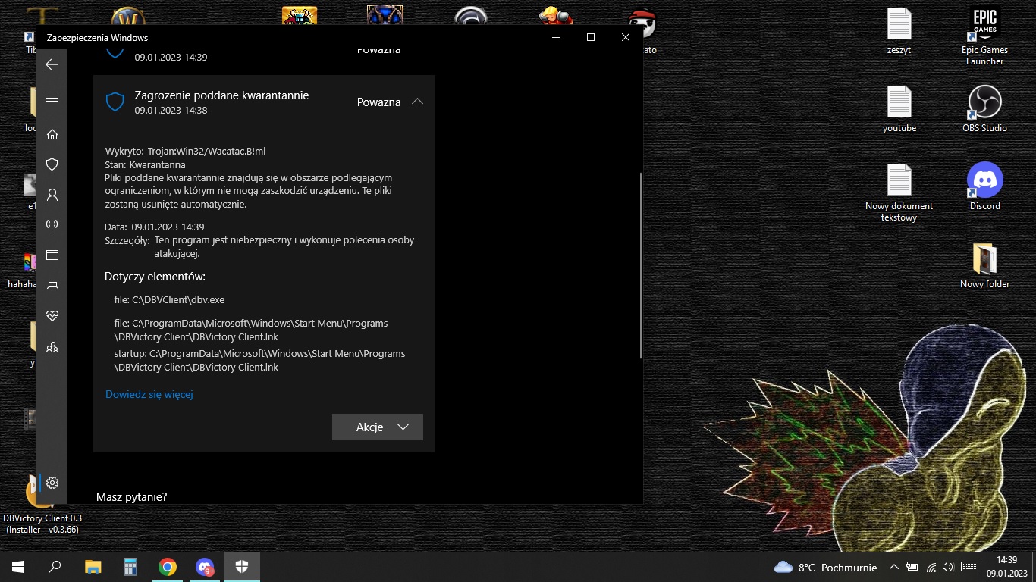The height and width of the screenshot is (582, 1036).
Task: Open Device performance & health heart icon
Action: pyautogui.click(x=52, y=316)
